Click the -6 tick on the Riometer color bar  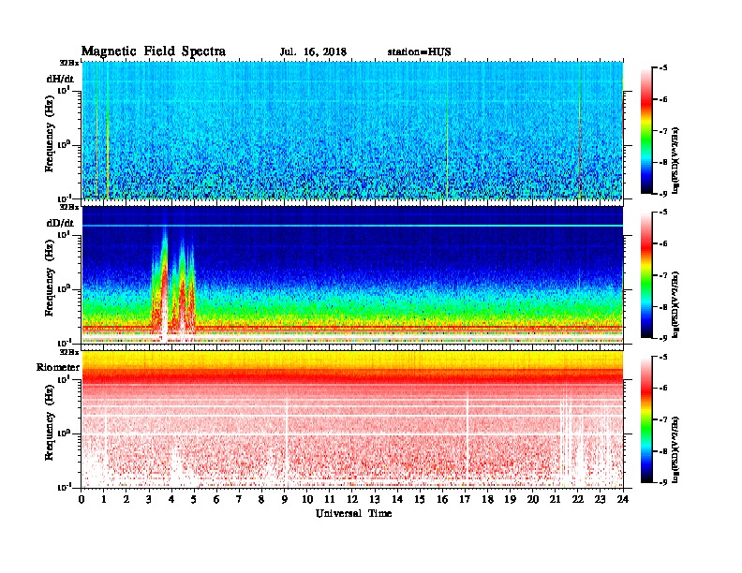(x=663, y=389)
